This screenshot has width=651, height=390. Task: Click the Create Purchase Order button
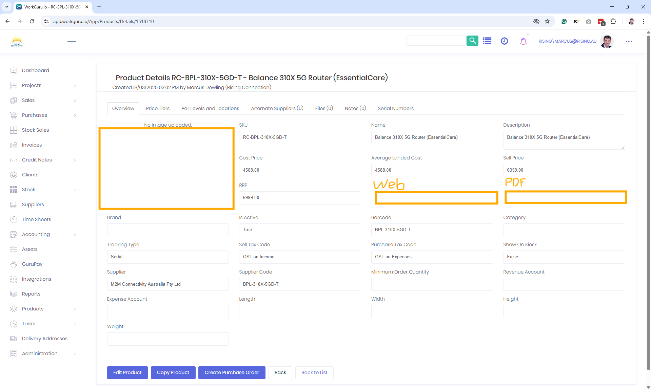pyautogui.click(x=232, y=372)
